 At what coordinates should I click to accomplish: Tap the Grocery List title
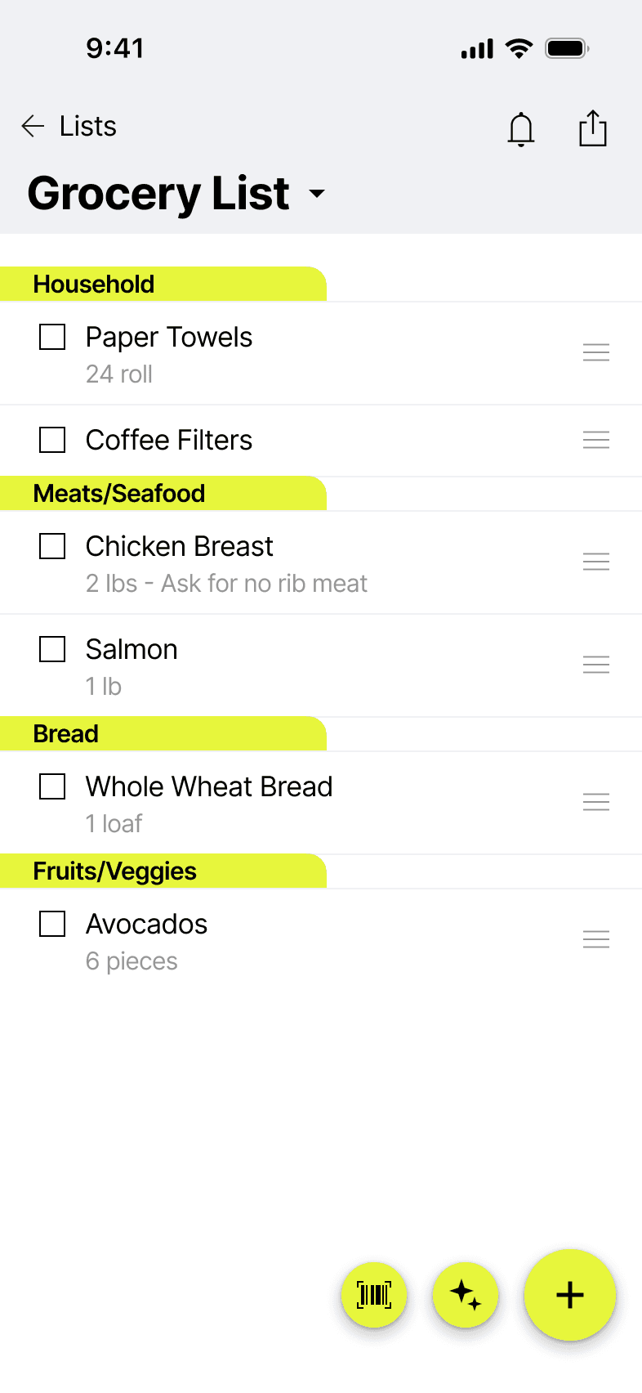158,194
